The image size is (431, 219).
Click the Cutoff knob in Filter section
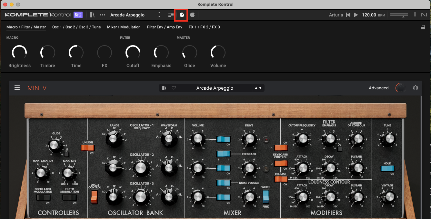tap(133, 53)
